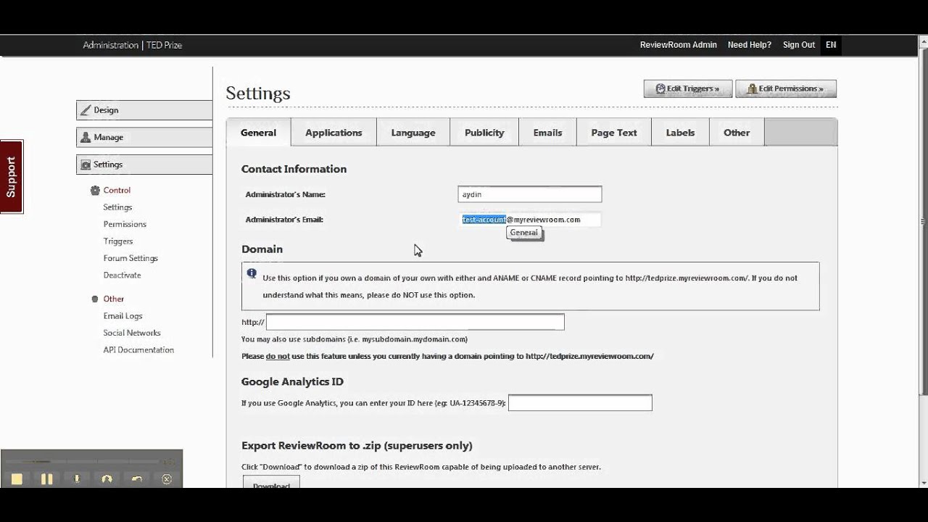Screen dimensions: 928x522
Task: Click the Edit Permissions lock icon
Action: (x=753, y=88)
